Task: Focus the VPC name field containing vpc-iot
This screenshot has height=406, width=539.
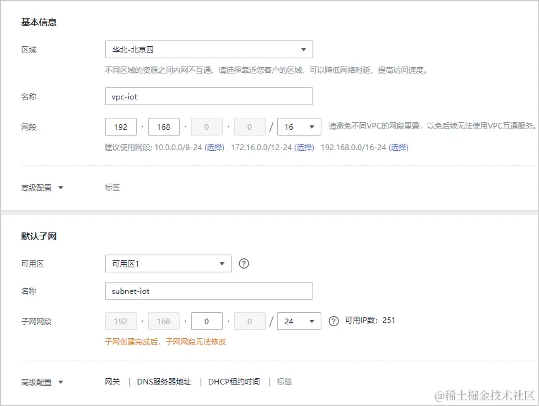Action: 209,96
